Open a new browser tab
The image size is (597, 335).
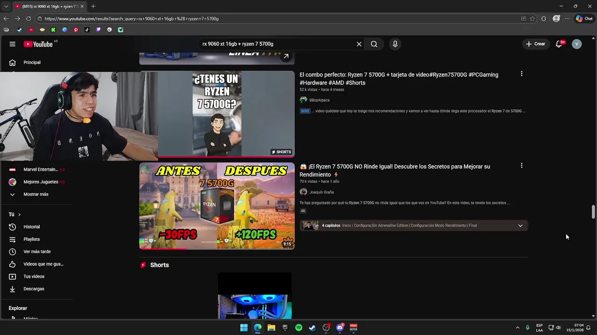click(x=93, y=7)
